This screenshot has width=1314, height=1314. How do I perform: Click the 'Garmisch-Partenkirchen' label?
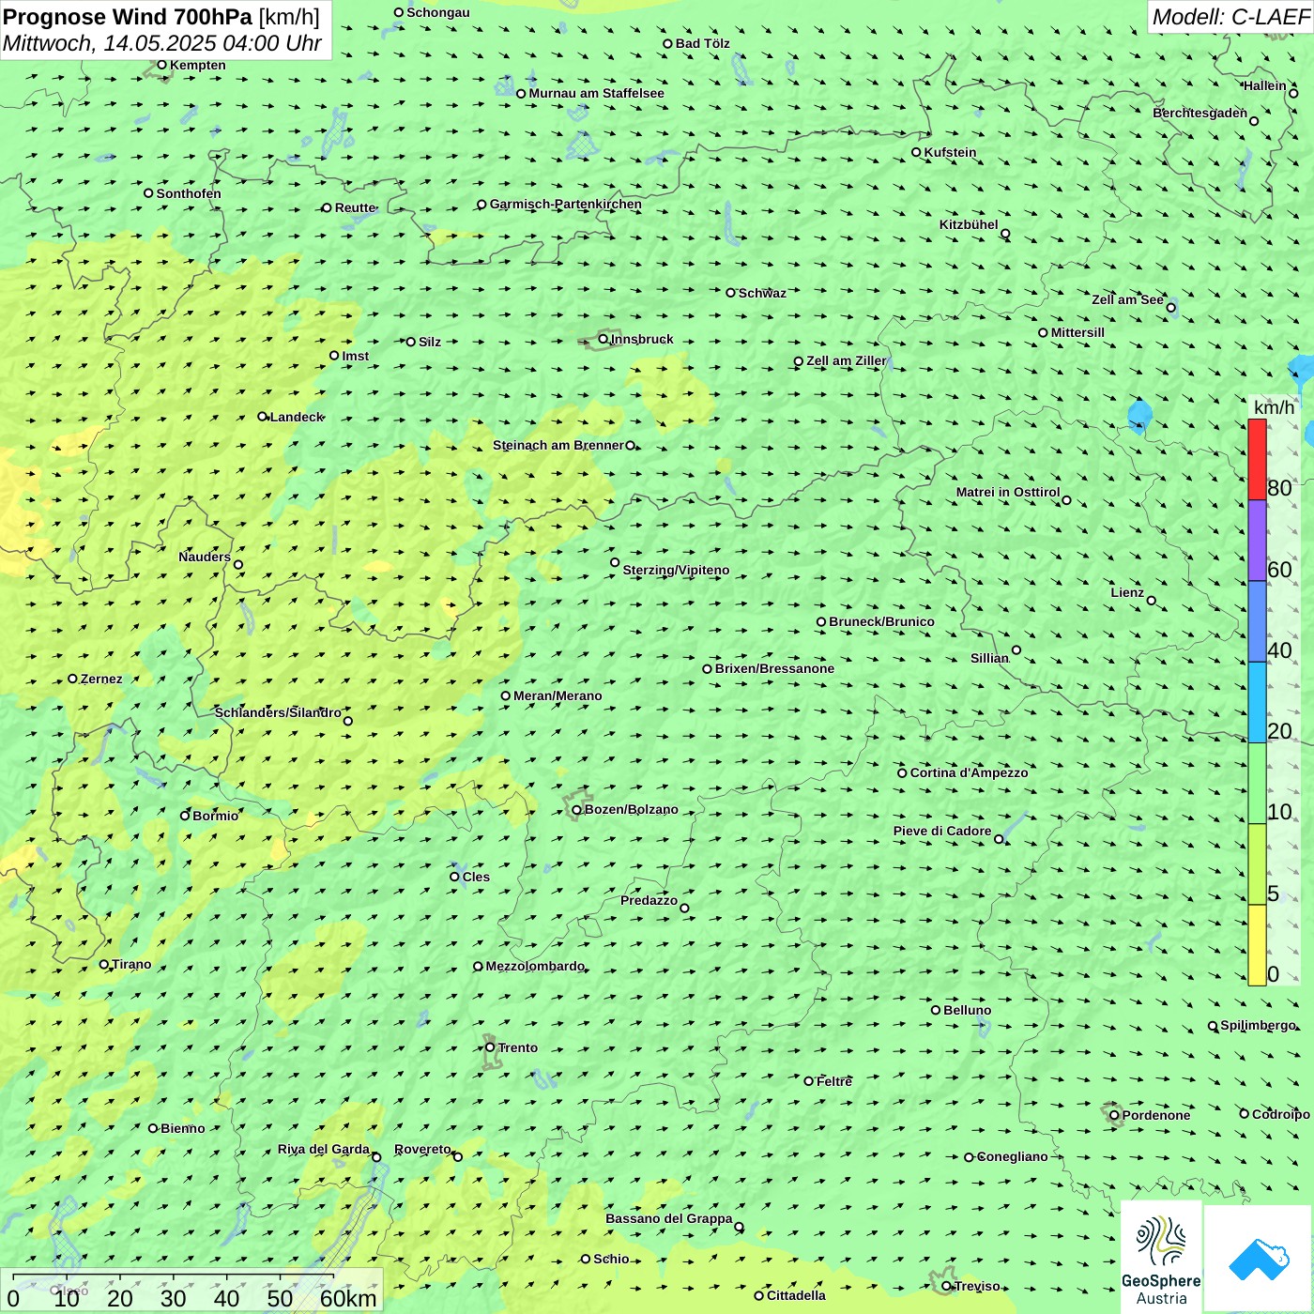pyautogui.click(x=566, y=205)
